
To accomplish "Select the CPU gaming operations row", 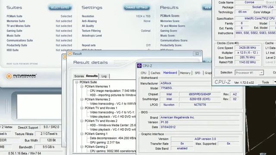I will pyautogui.click(x=113, y=151).
